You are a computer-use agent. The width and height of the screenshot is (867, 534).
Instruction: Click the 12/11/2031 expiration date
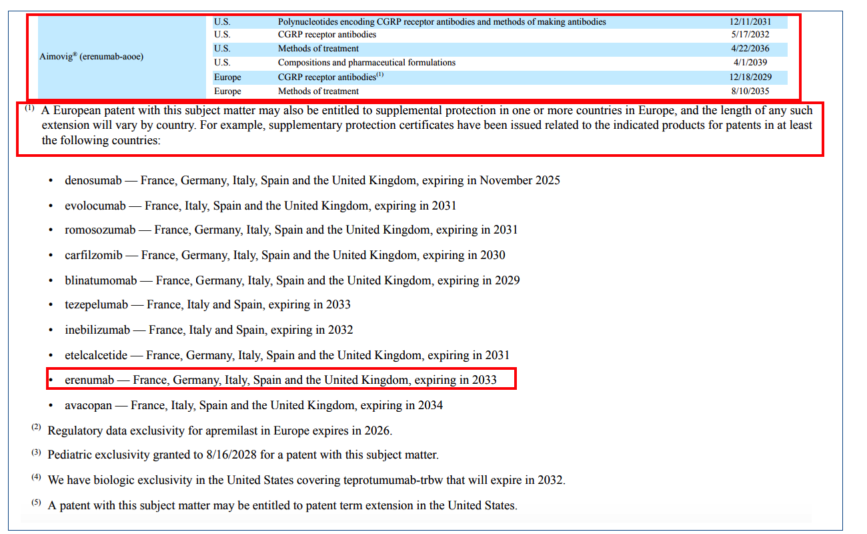(x=750, y=22)
